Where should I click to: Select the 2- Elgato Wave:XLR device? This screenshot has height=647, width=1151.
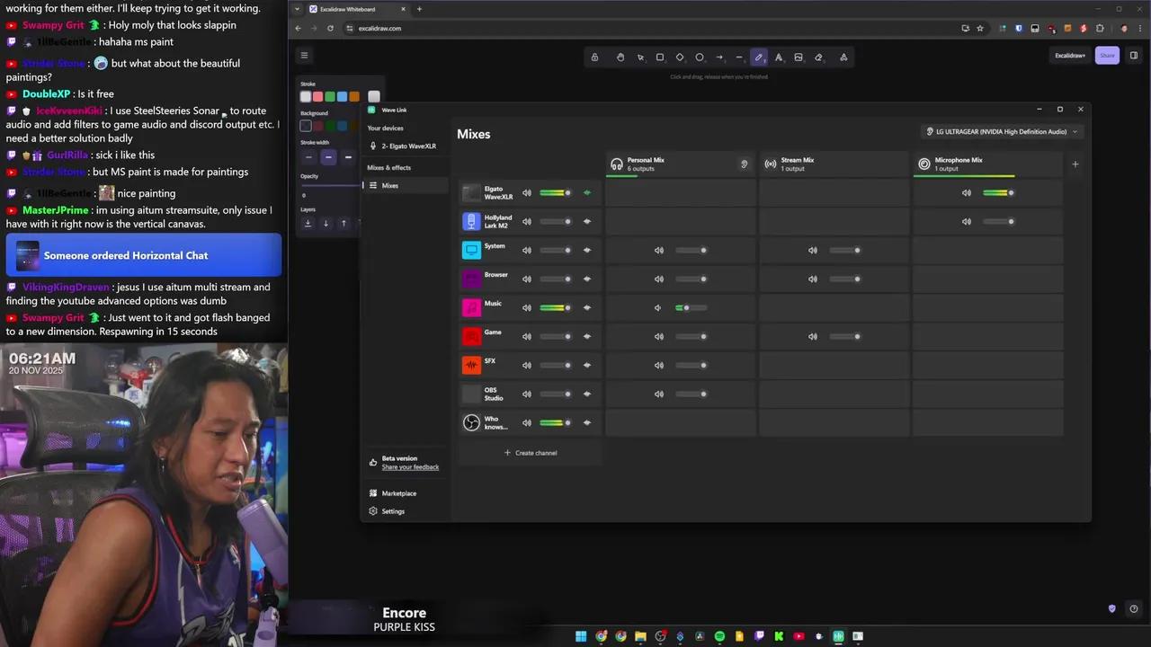(x=406, y=146)
